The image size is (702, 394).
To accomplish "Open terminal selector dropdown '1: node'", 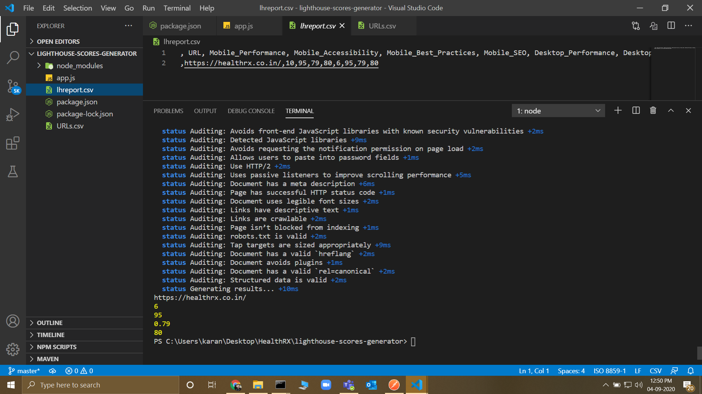I will point(558,111).
